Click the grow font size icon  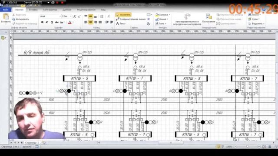(x=75, y=16)
